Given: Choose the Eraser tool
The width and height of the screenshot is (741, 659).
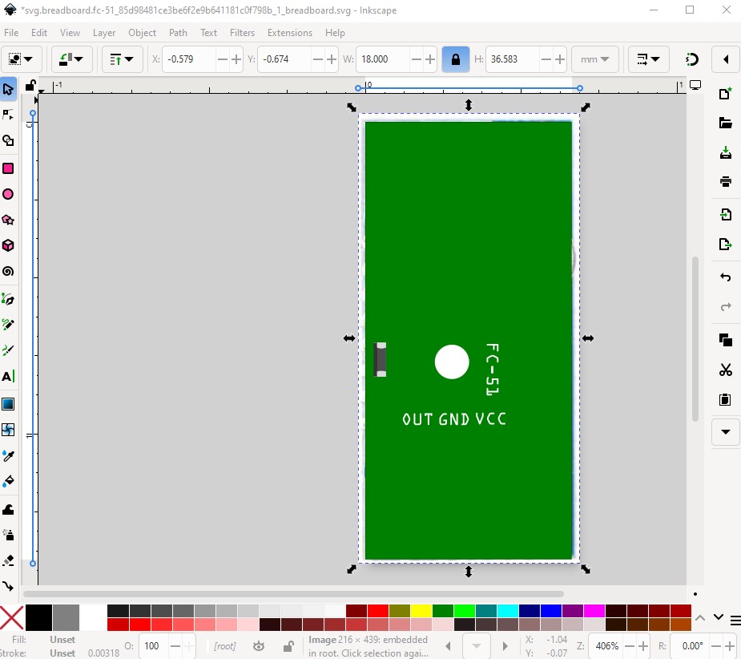Looking at the screenshot, I should click(8, 560).
